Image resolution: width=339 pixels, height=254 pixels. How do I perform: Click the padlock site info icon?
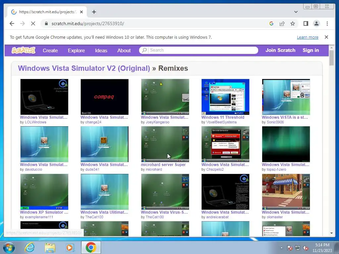(x=46, y=23)
